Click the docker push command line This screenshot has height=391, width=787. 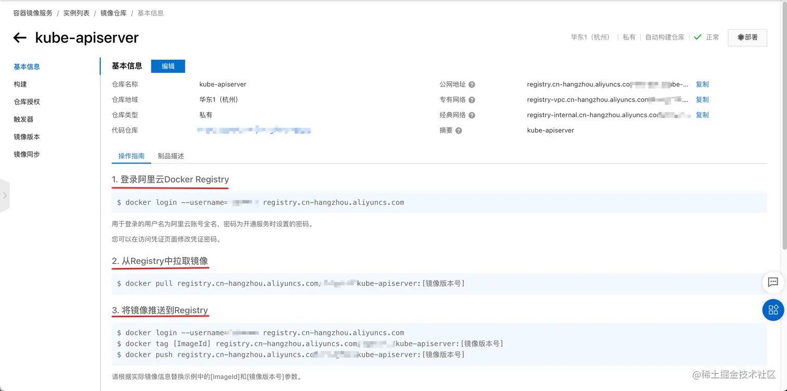(x=291, y=355)
